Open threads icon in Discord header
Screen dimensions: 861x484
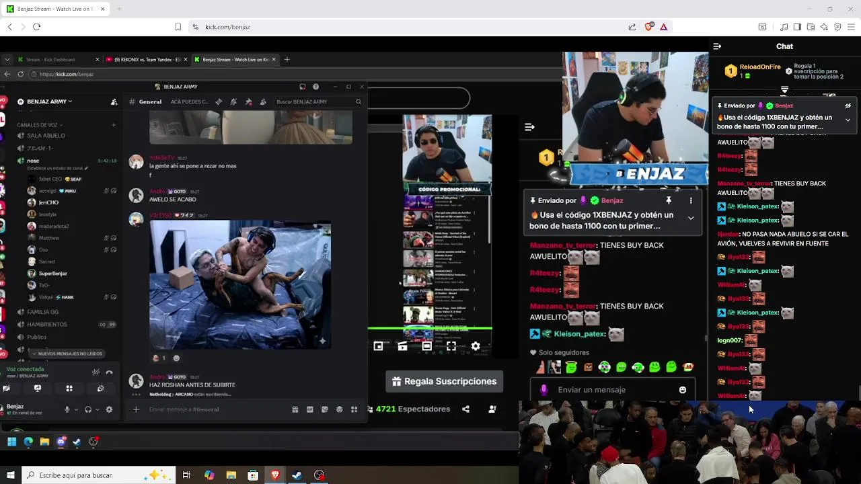click(x=219, y=102)
